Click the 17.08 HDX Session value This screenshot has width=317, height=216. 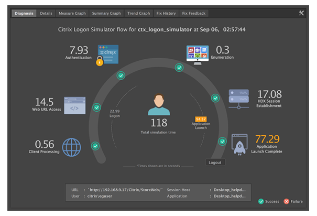pos(269,94)
